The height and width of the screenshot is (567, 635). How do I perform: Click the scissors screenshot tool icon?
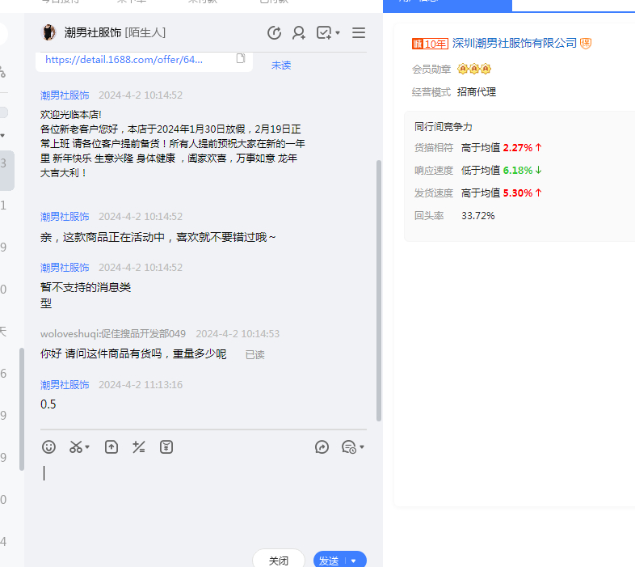(76, 446)
